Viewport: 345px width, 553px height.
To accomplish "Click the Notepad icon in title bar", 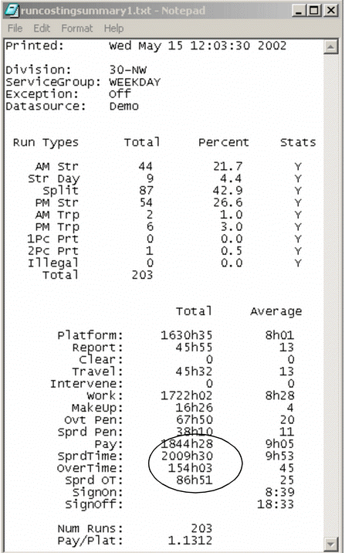I will pos(12,10).
